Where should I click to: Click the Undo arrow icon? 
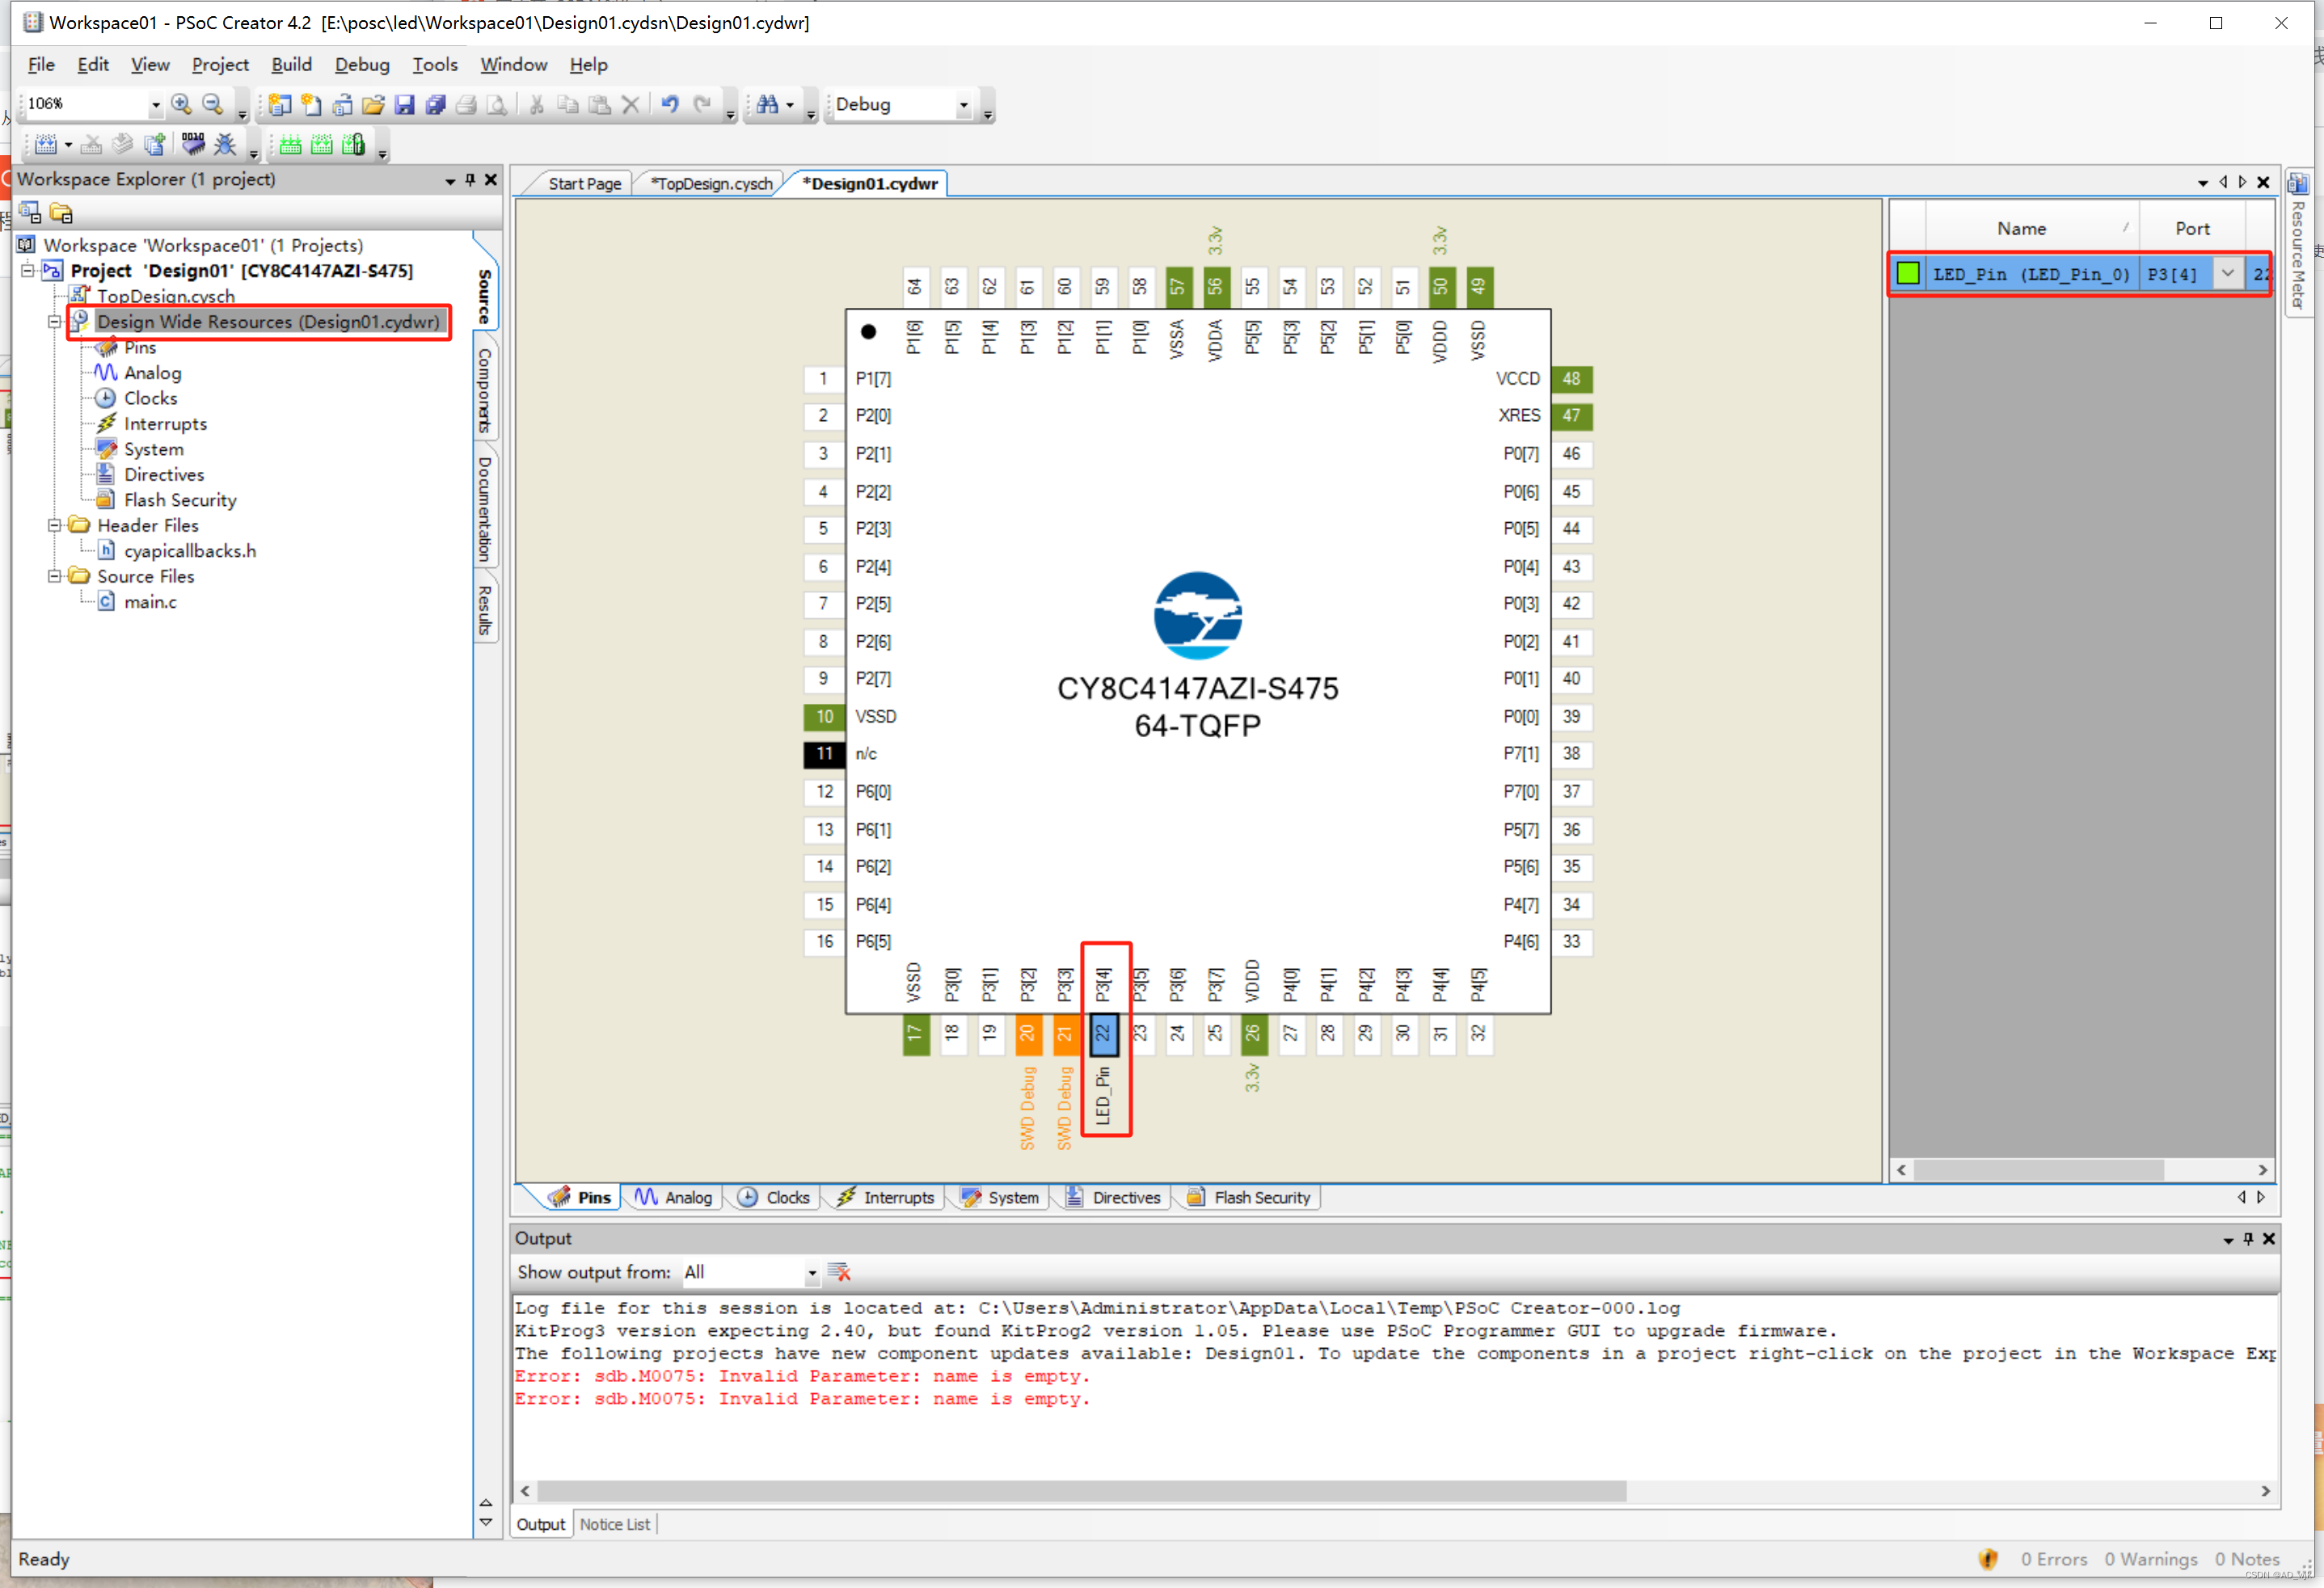(669, 104)
